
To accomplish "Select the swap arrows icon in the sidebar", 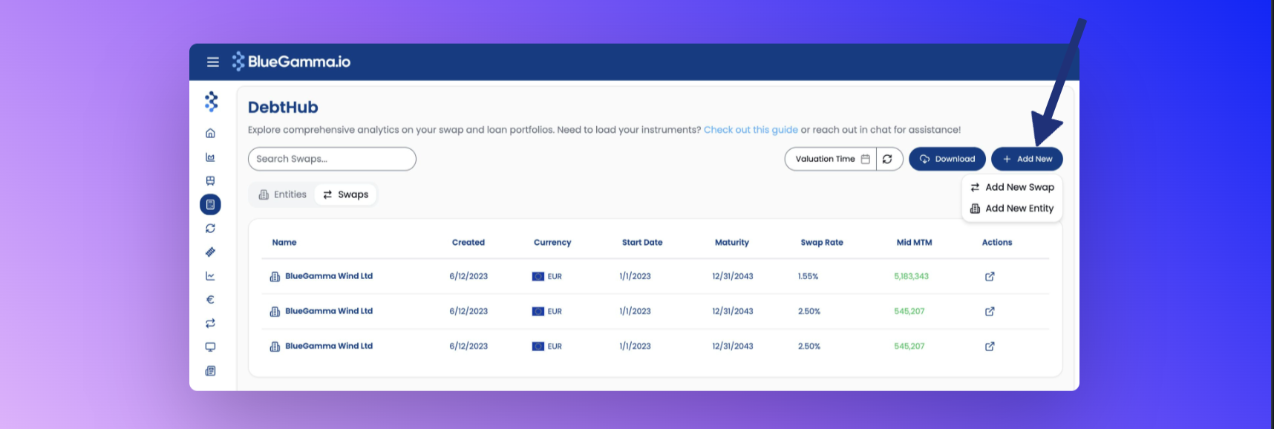I will coord(210,324).
